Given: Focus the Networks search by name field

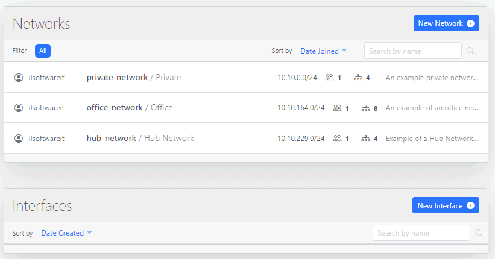Looking at the screenshot, I should 412,51.
